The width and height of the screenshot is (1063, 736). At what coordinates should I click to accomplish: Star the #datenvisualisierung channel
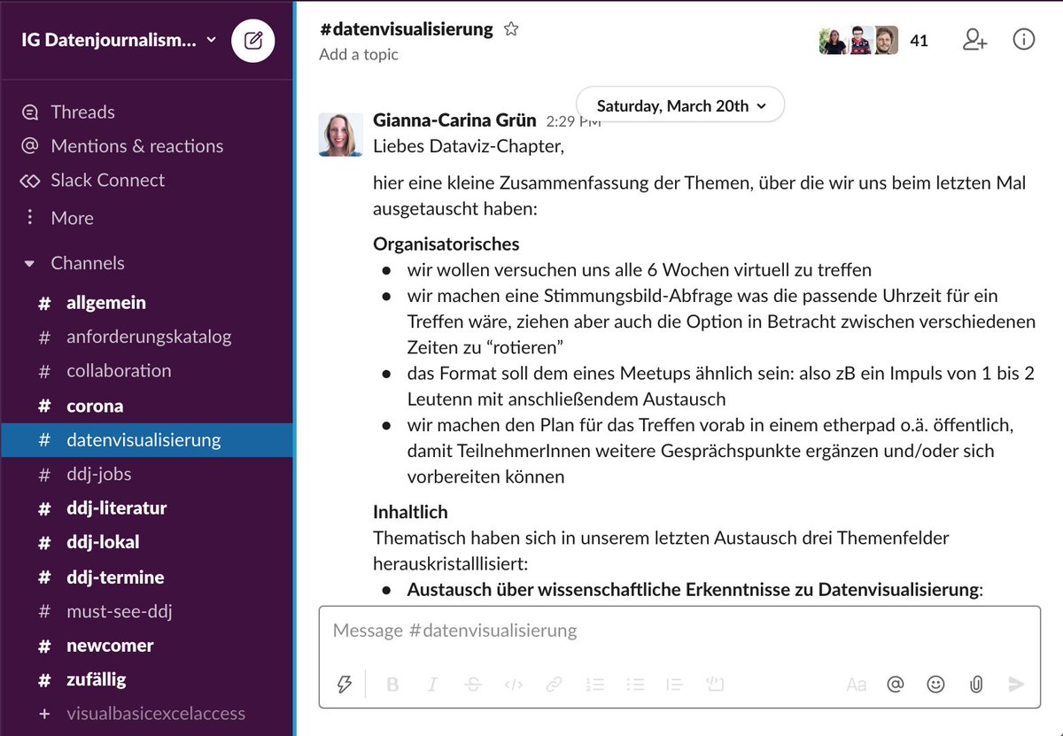[x=510, y=29]
